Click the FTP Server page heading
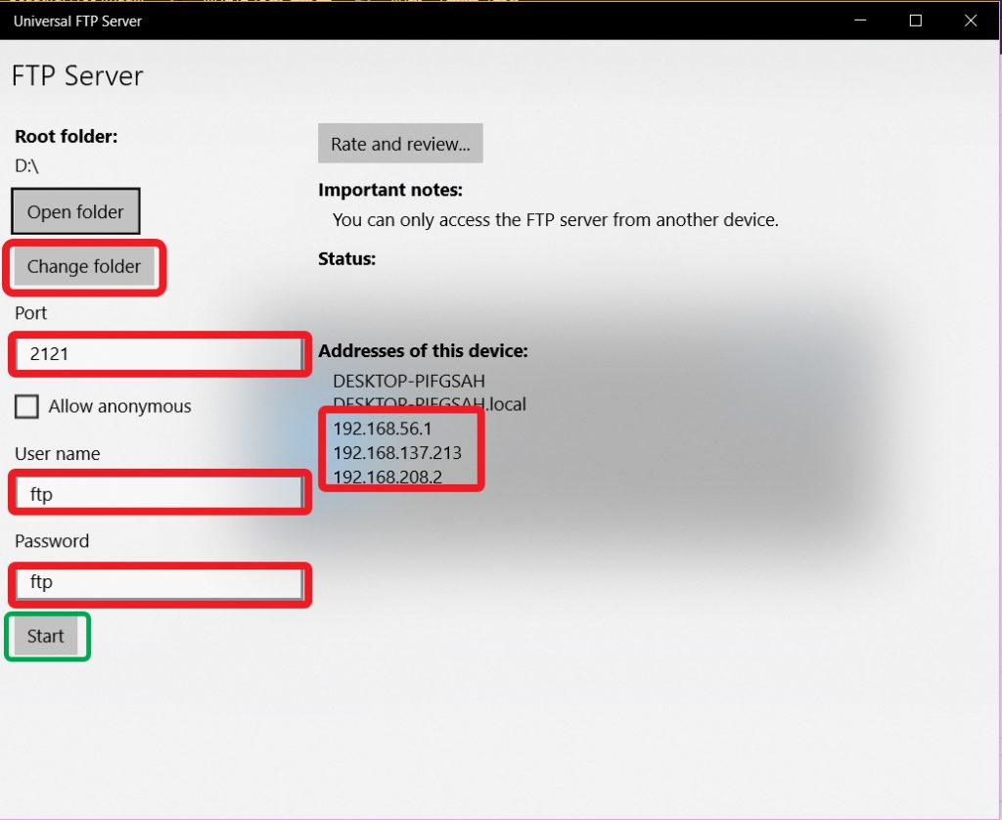 tap(77, 76)
